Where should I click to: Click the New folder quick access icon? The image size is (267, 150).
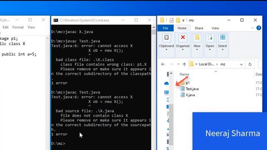coord(178,20)
